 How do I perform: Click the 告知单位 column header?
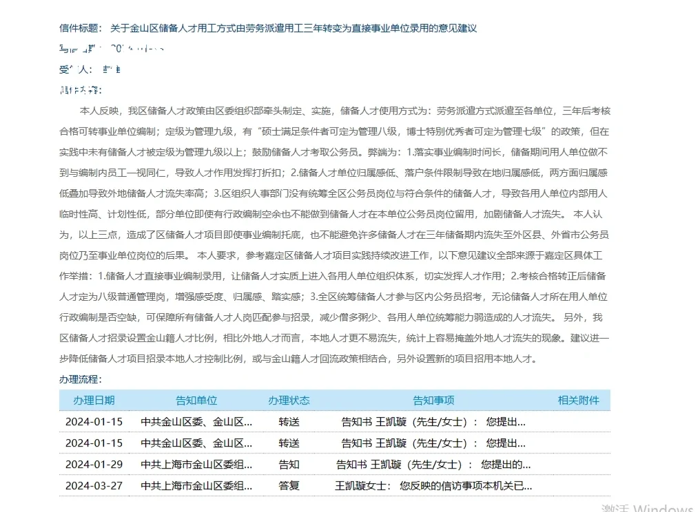point(196,400)
